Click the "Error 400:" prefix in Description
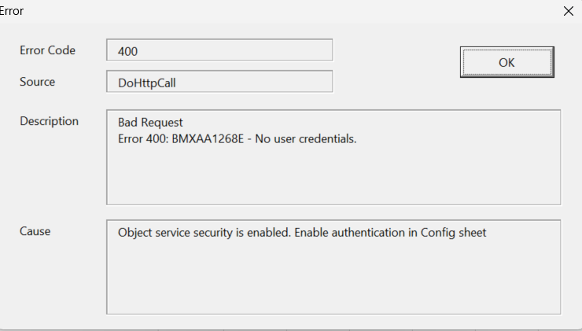Image resolution: width=582 pixels, height=331 pixels. point(142,139)
